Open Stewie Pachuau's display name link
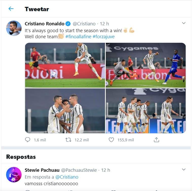The width and height of the screenshot is (192, 191). point(42,170)
